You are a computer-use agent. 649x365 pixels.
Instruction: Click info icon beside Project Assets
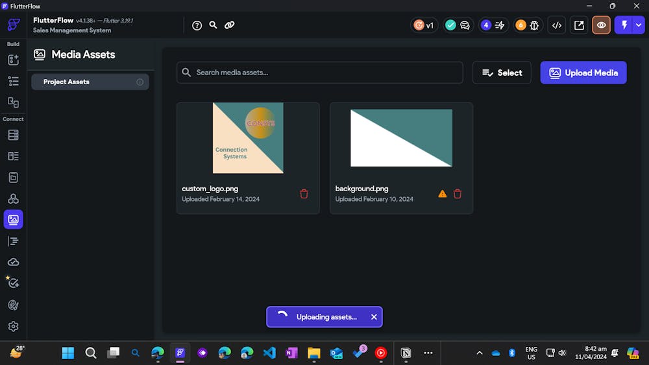coord(140,82)
